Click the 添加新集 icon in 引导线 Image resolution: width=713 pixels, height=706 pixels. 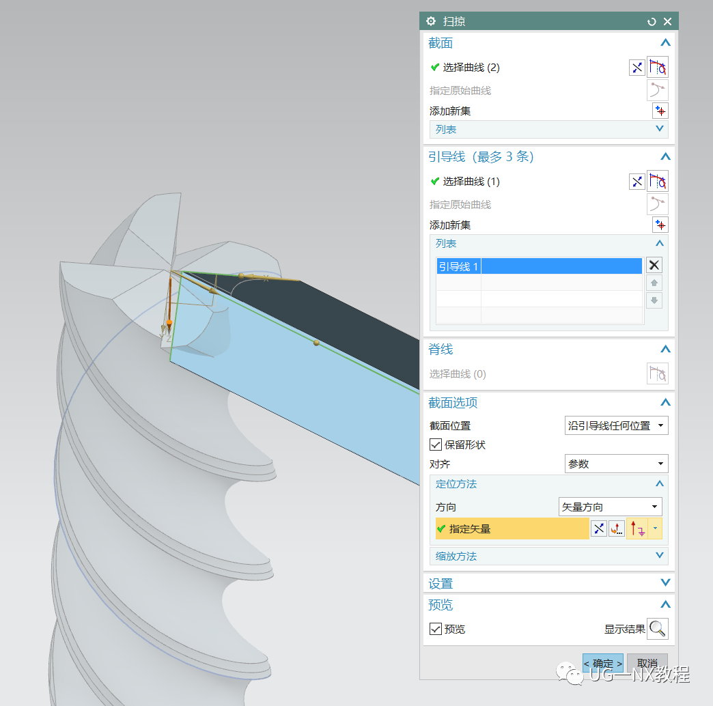tap(660, 225)
